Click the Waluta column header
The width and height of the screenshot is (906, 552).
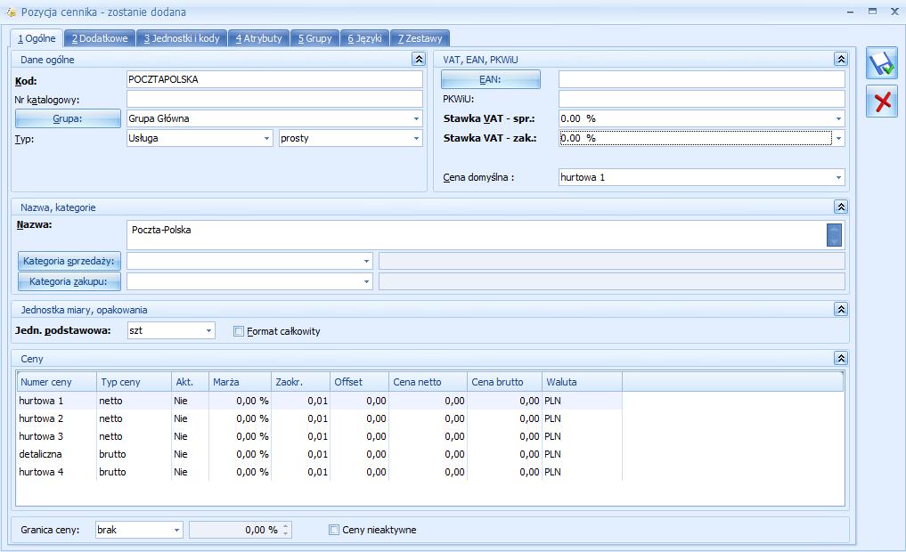582,382
